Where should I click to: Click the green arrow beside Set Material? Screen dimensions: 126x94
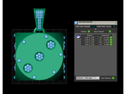pyautogui.click(x=113, y=78)
